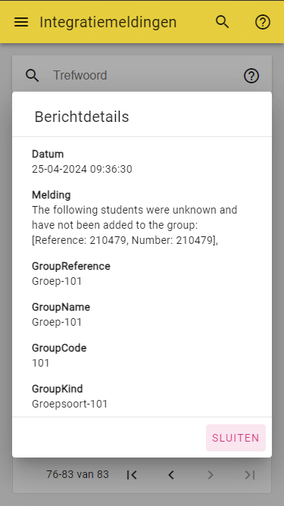The width and height of the screenshot is (284, 506).
Task: Click the GroupName field label
Action: pos(61,307)
